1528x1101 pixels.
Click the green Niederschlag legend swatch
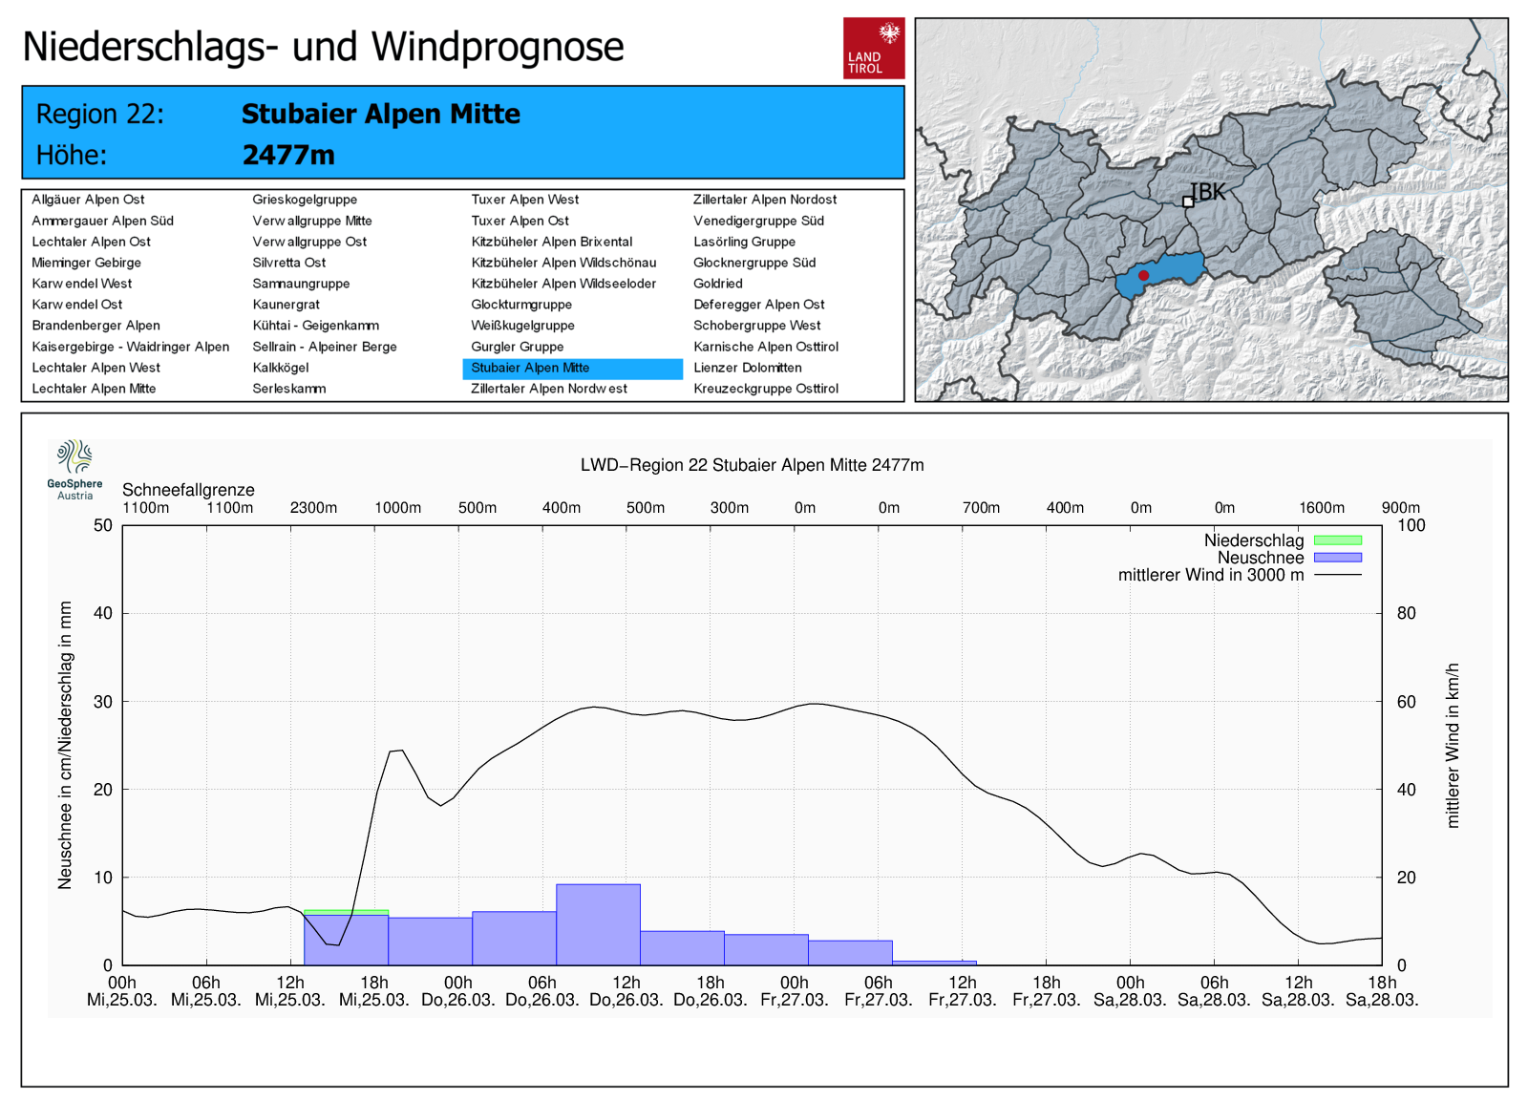pyautogui.click(x=1337, y=540)
